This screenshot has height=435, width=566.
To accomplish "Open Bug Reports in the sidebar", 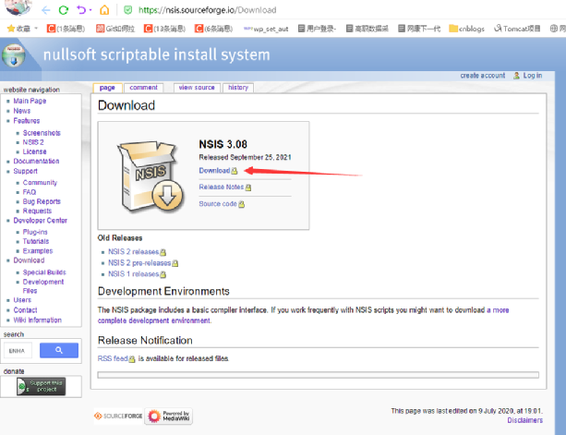I will (x=42, y=201).
